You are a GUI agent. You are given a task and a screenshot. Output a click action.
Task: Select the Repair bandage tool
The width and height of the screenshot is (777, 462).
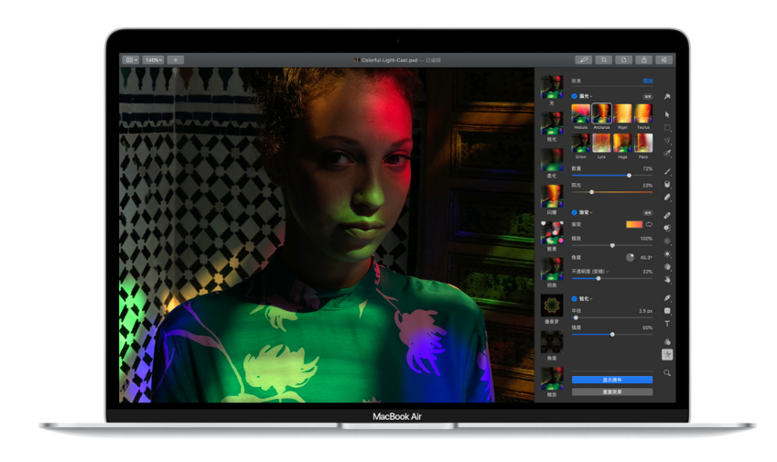[667, 215]
